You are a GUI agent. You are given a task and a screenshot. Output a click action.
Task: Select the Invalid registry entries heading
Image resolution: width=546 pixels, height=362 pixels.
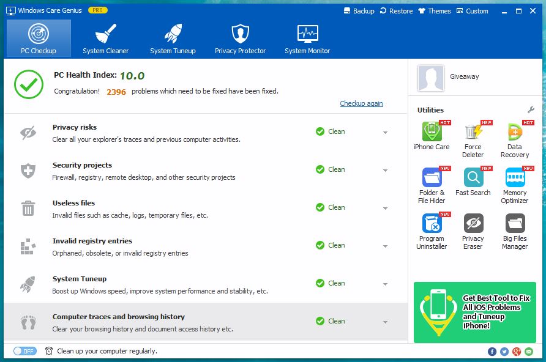pos(92,241)
